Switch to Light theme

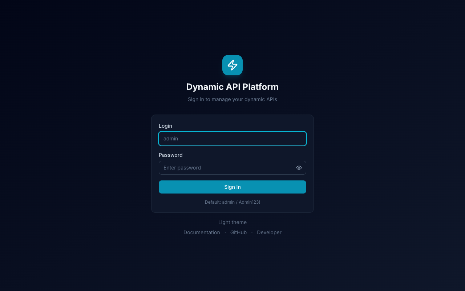coord(232,222)
